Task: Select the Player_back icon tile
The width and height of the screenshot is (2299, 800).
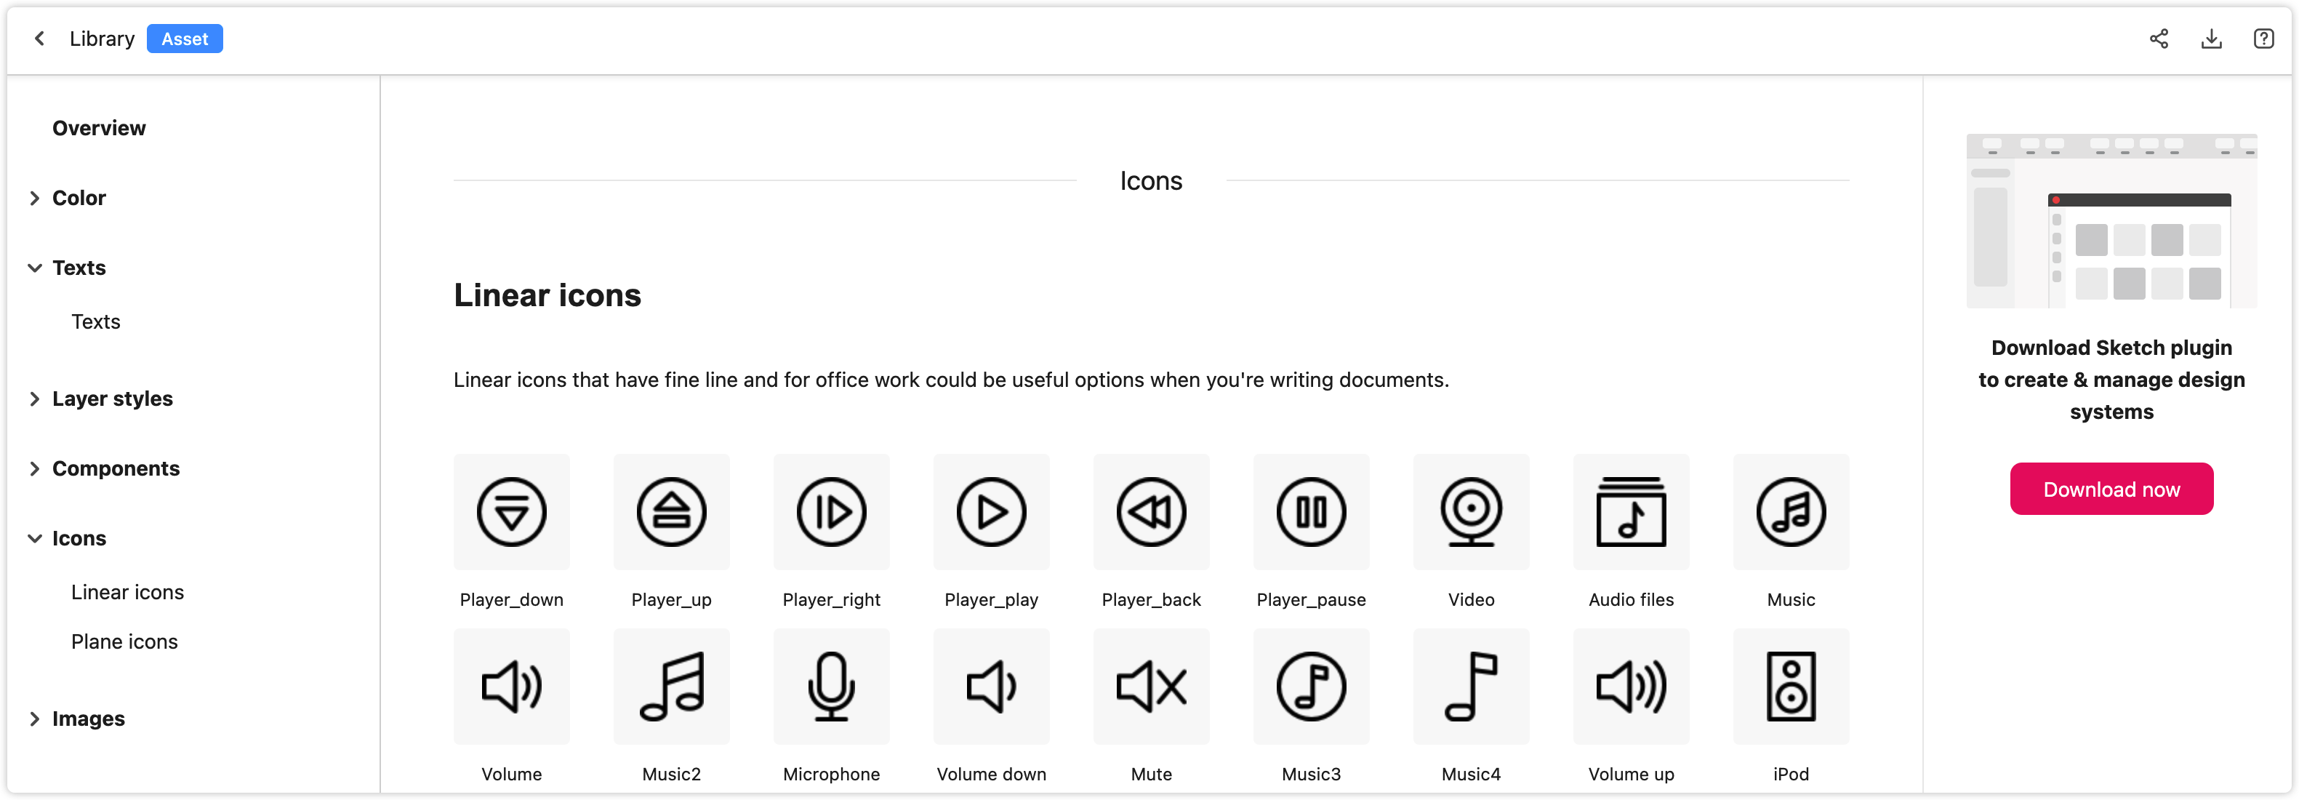Action: [1150, 511]
